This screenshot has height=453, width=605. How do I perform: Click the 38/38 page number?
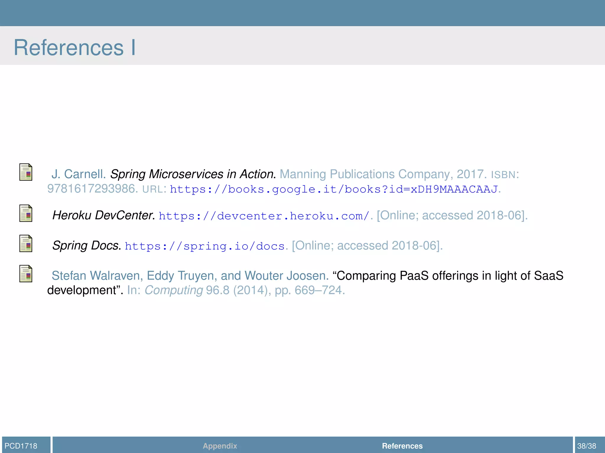click(x=587, y=446)
